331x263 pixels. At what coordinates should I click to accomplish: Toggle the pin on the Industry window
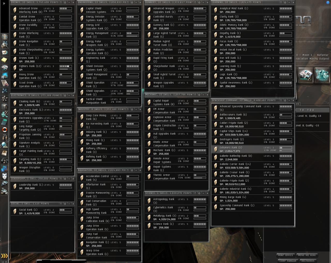click(x=132, y=109)
